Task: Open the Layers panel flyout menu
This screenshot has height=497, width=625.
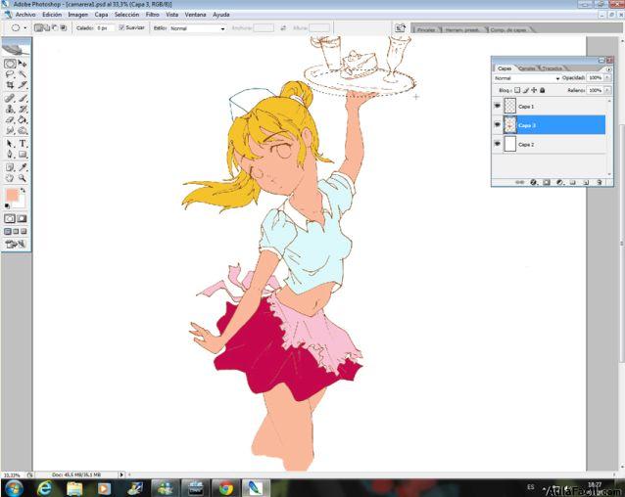Action: click(x=608, y=69)
